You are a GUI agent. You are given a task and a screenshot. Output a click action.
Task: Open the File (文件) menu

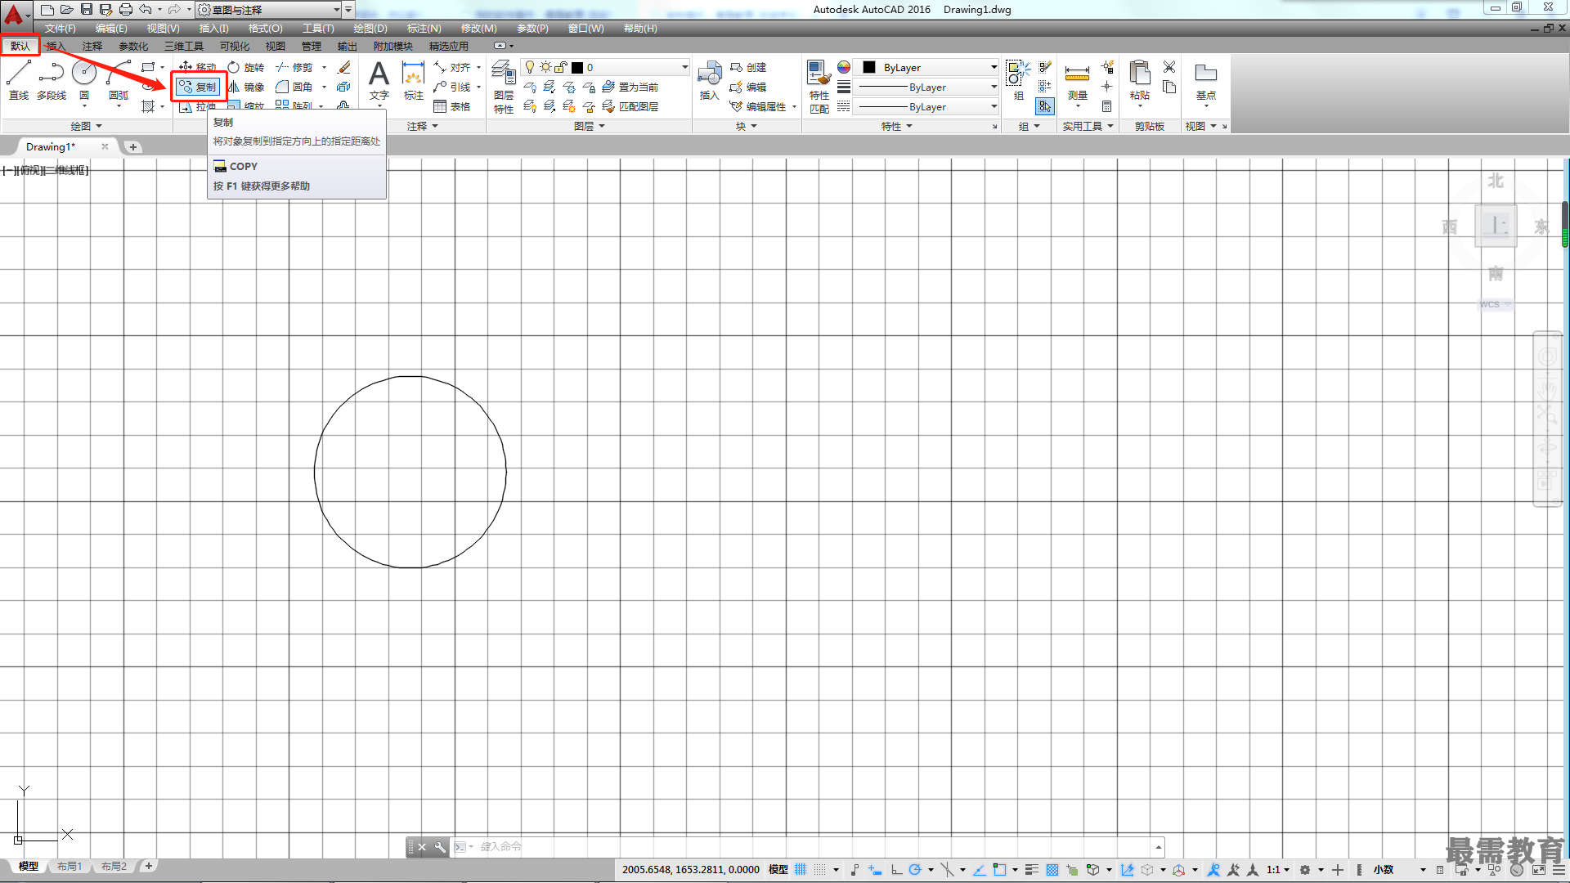60,28
